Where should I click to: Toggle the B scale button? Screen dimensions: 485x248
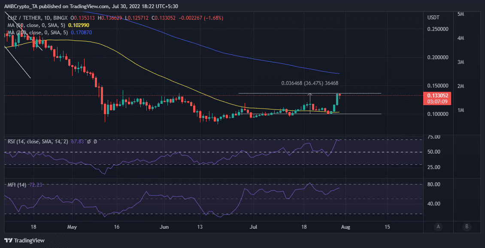click(466, 227)
